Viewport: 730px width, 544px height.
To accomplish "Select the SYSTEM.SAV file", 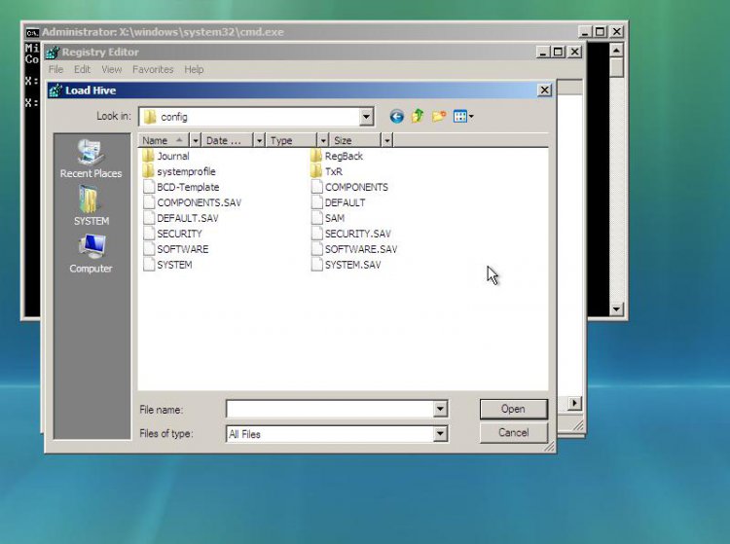I will [x=346, y=265].
